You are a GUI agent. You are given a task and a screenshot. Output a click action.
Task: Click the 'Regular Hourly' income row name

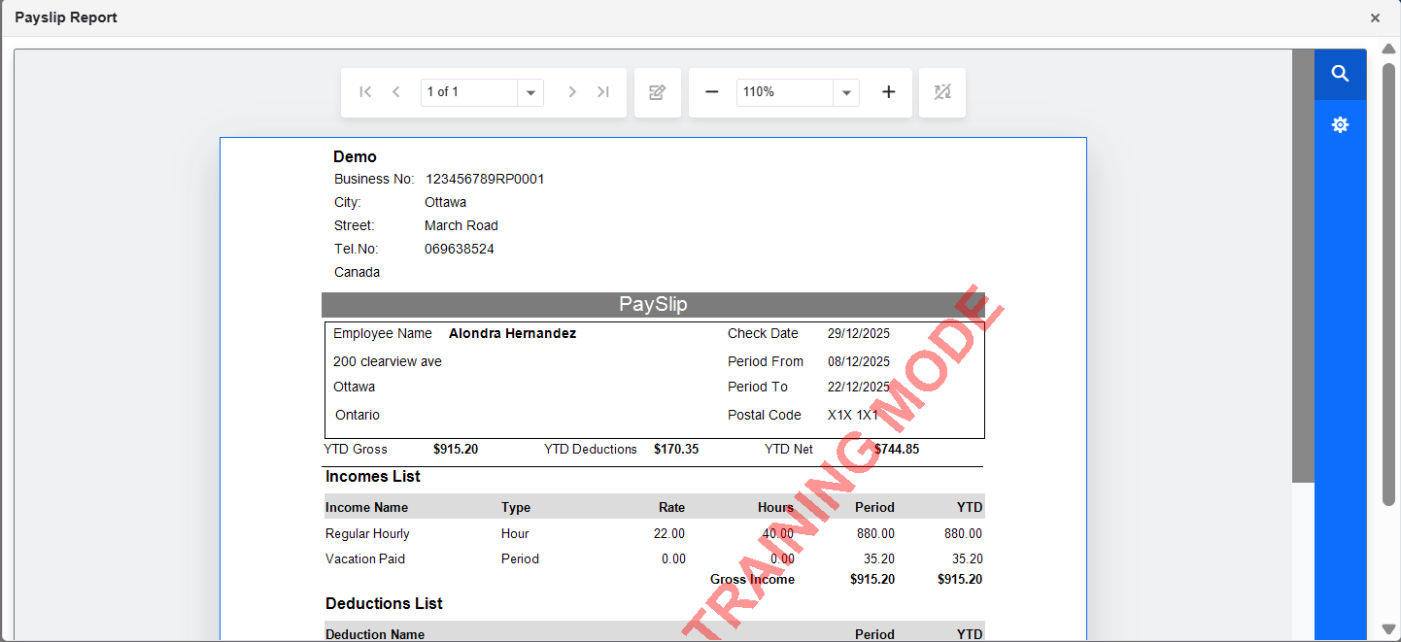click(x=367, y=533)
